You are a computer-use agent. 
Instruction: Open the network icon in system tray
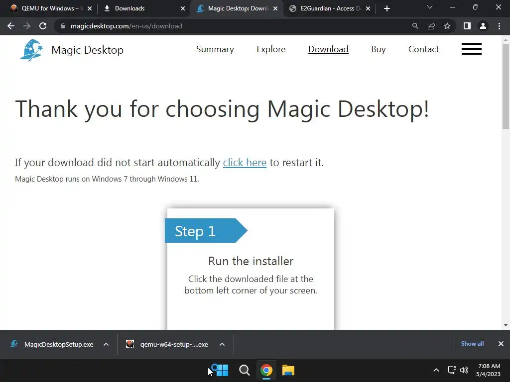452,370
